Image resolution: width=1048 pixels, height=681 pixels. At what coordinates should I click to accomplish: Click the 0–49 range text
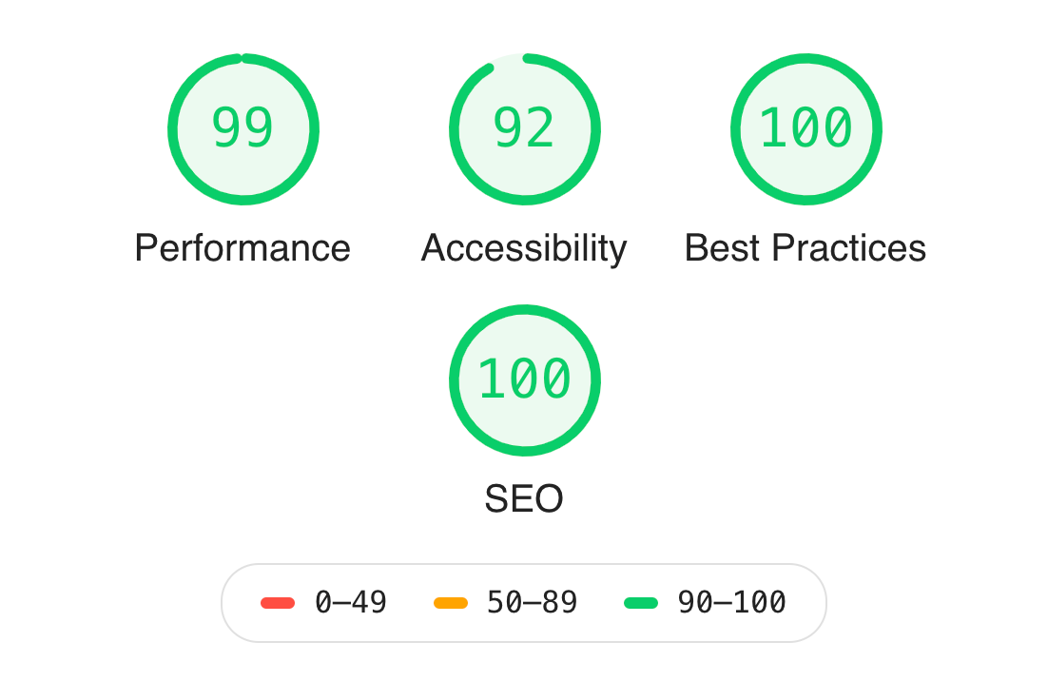(x=351, y=602)
